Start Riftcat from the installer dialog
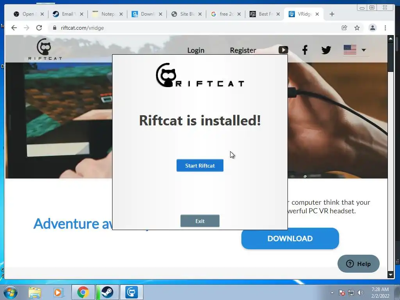 [x=200, y=166]
